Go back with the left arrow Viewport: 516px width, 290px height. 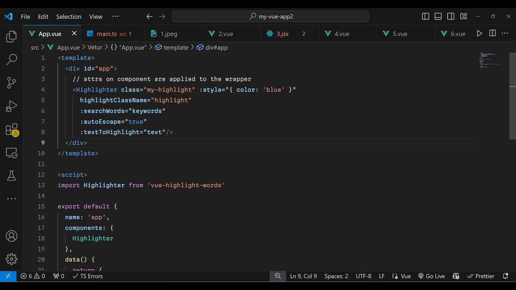pyautogui.click(x=149, y=17)
